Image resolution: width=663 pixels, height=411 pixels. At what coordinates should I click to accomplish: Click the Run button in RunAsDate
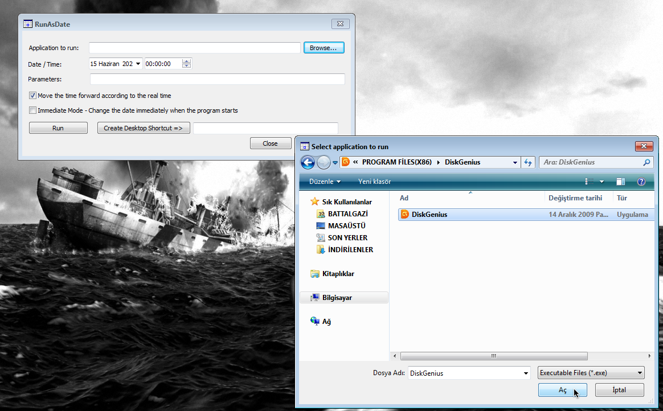point(58,128)
